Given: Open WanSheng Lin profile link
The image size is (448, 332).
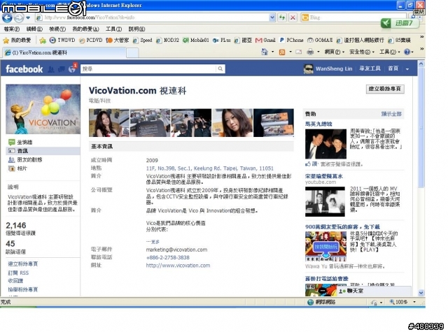Looking at the screenshot, I should pyautogui.click(x=334, y=68).
